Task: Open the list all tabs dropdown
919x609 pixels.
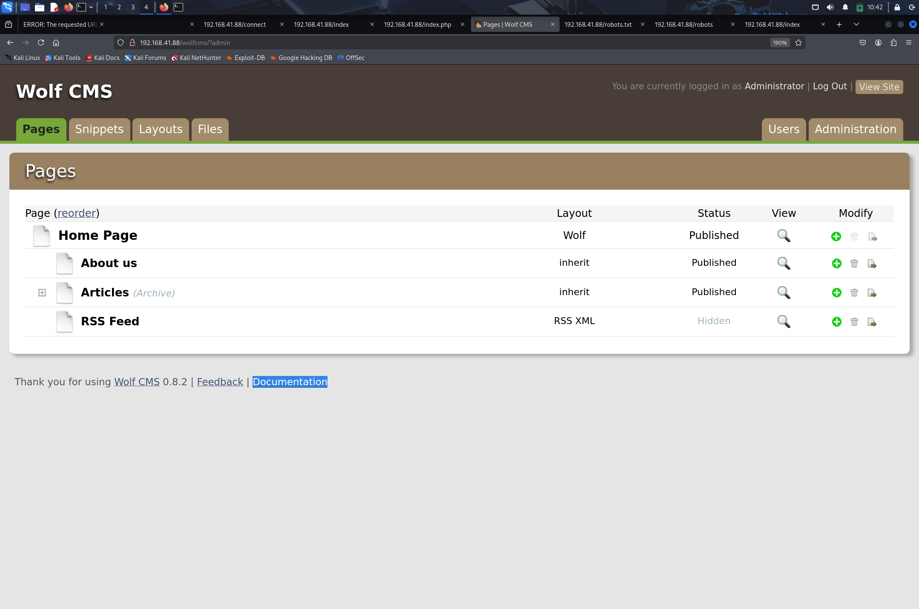Action: pyautogui.click(x=856, y=25)
